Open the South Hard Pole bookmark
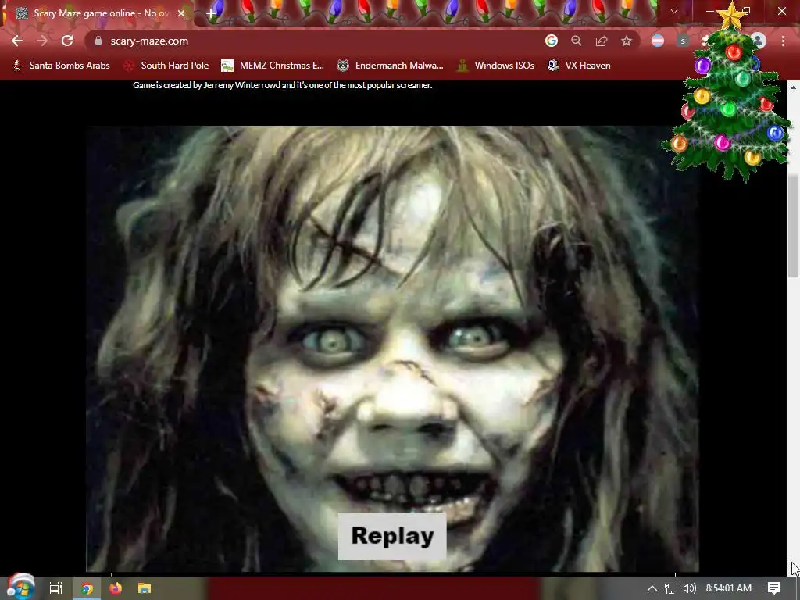This screenshot has width=800, height=600. tap(167, 66)
